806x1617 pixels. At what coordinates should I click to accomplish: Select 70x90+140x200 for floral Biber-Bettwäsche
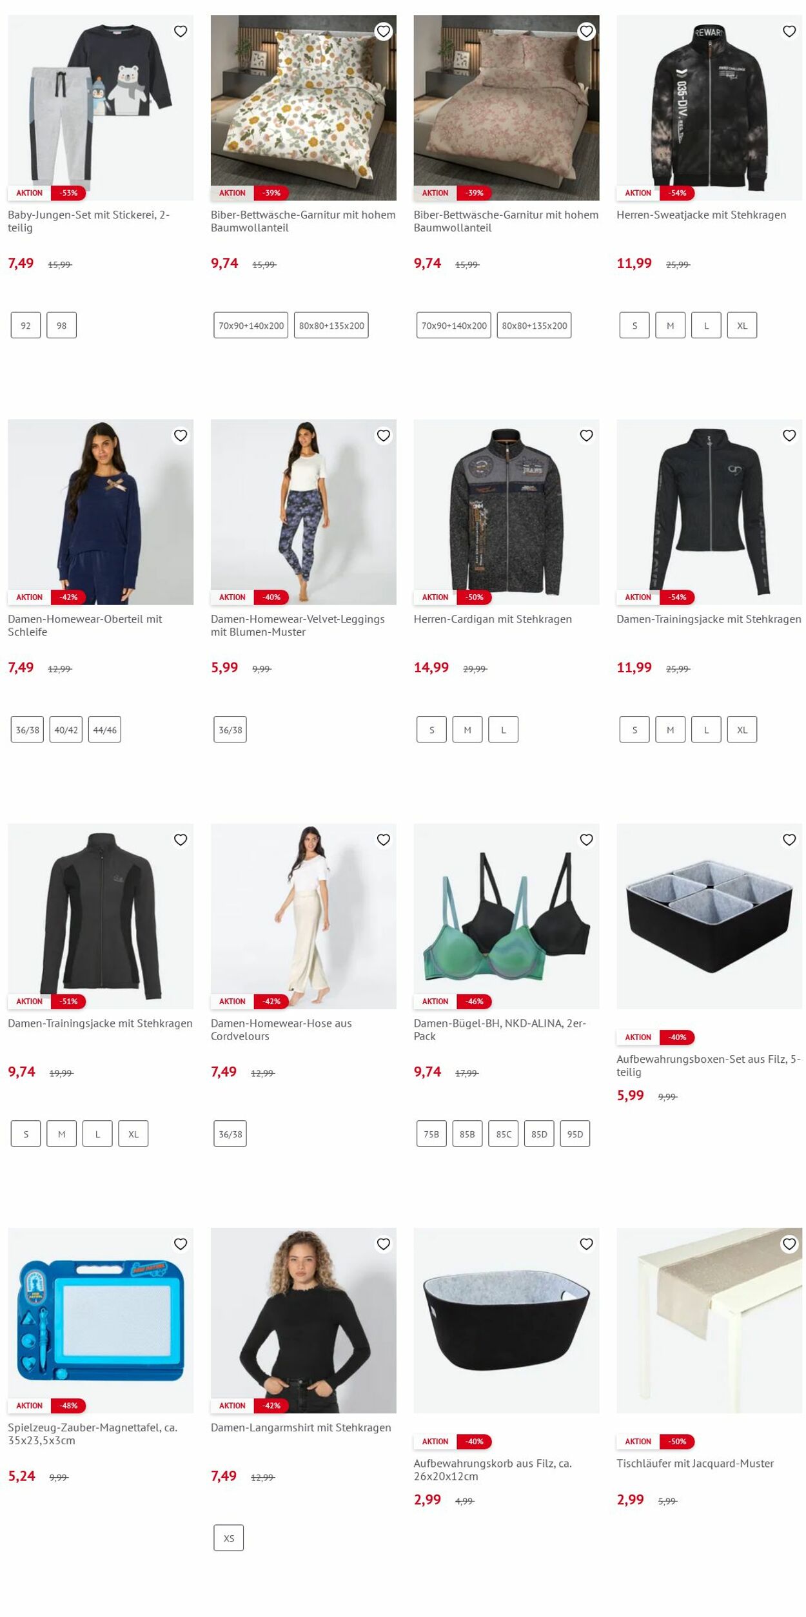click(x=251, y=325)
